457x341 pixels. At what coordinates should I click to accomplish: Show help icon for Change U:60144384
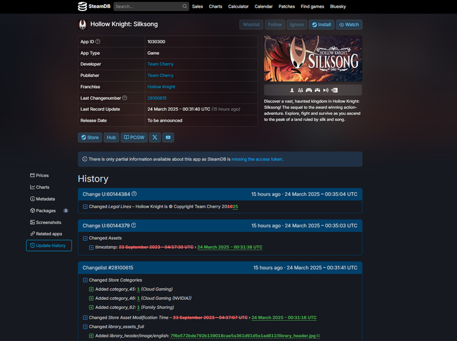pos(134,194)
